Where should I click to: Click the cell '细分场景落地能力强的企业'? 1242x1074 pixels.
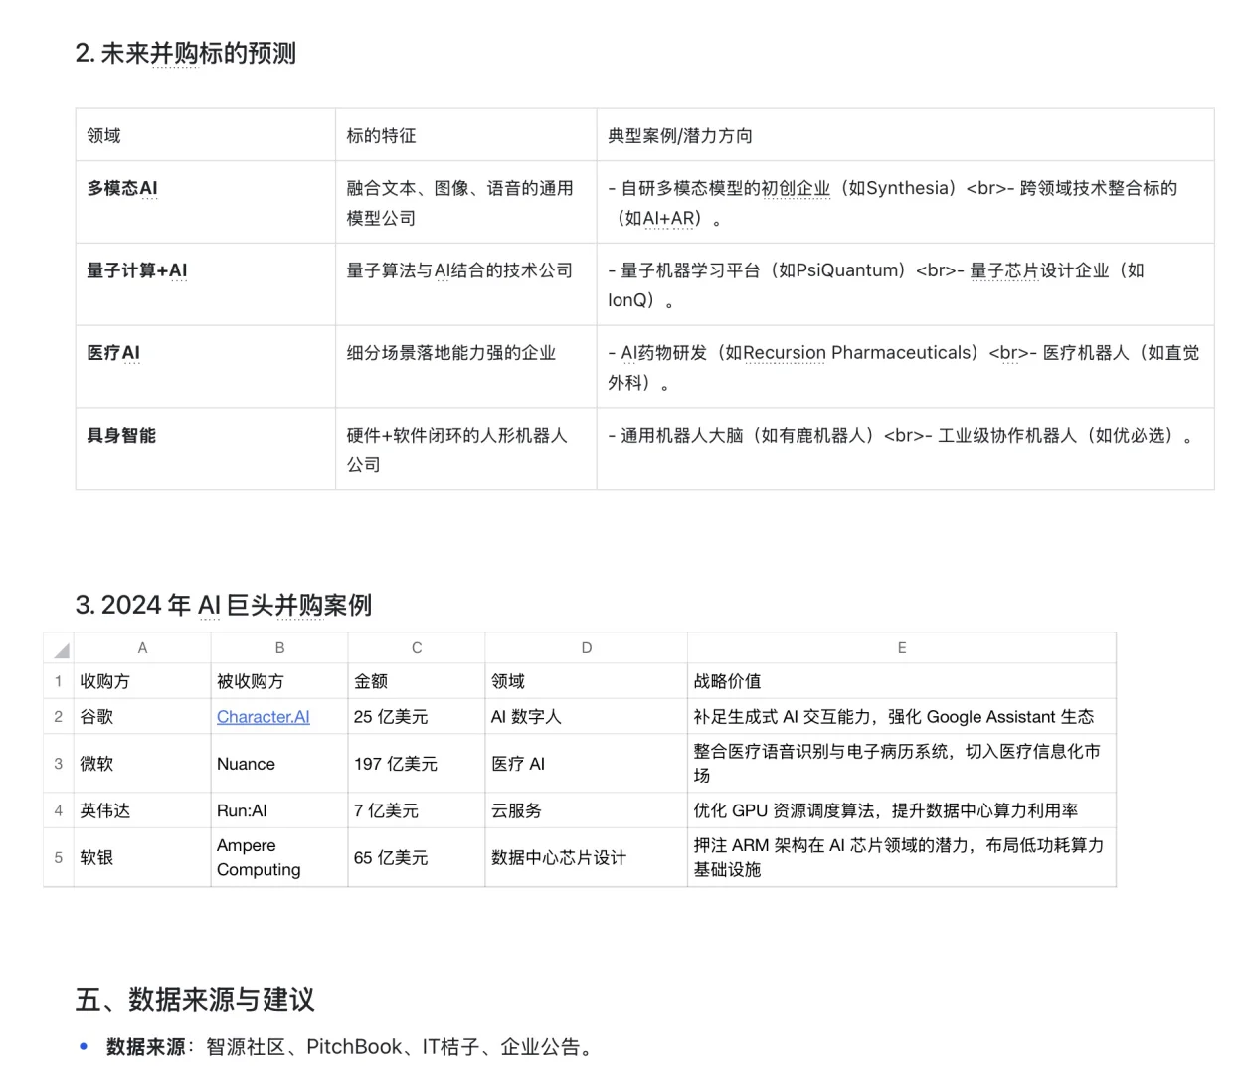coord(466,367)
